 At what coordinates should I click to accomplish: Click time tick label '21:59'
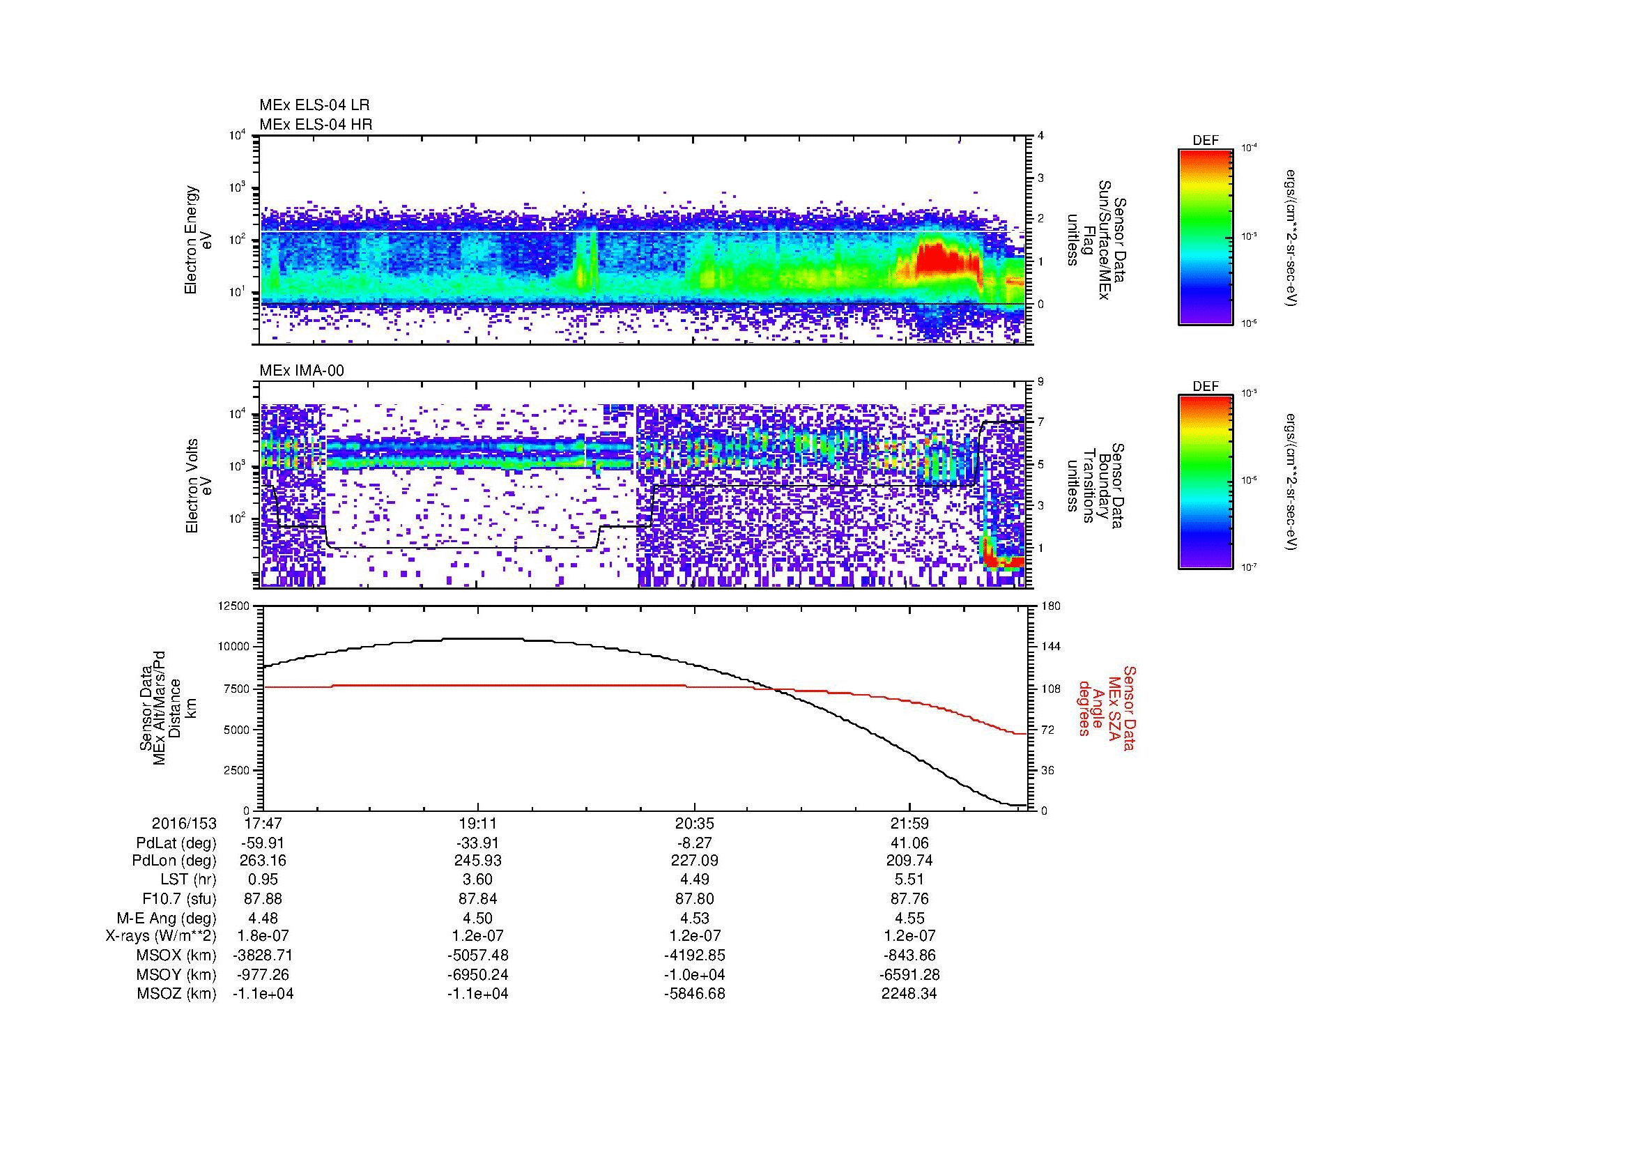pos(909,823)
